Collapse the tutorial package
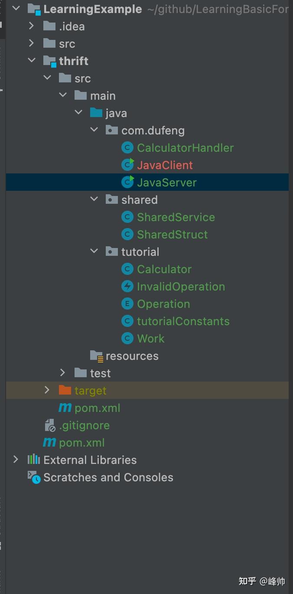 [94, 251]
